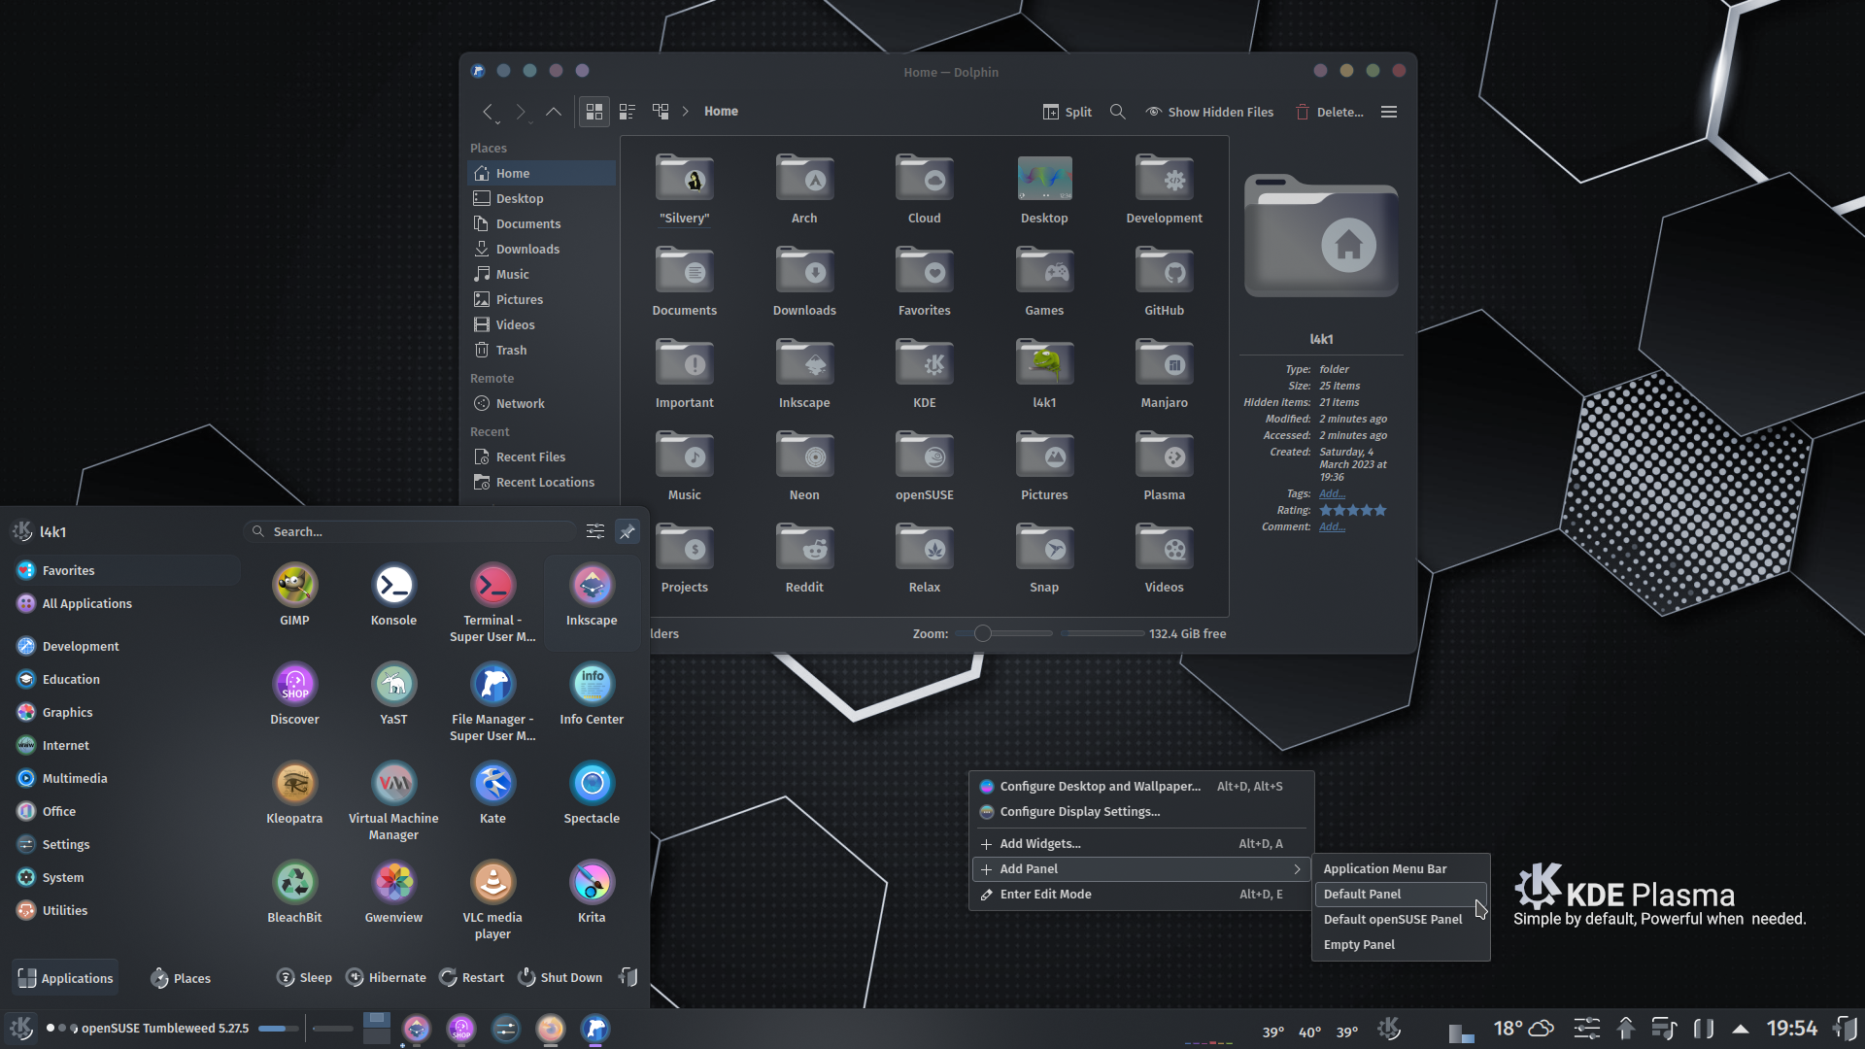
Task: Click the Sleep button
Action: pos(305,977)
